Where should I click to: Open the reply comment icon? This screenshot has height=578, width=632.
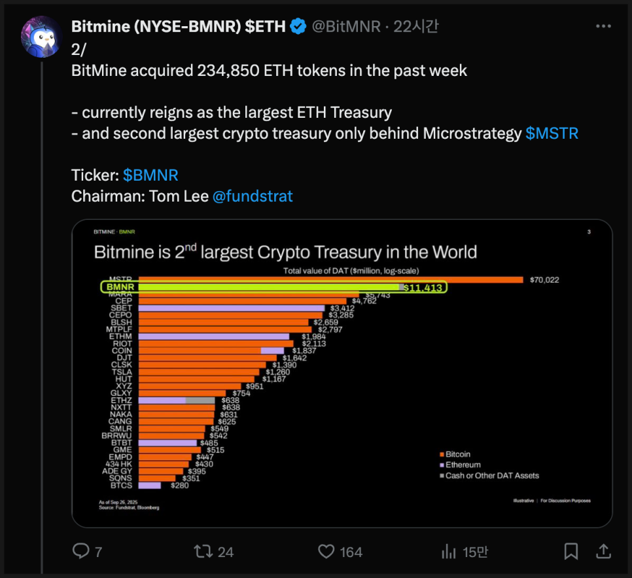(81, 551)
